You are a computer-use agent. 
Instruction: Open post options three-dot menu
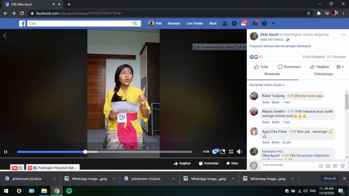tap(343, 35)
